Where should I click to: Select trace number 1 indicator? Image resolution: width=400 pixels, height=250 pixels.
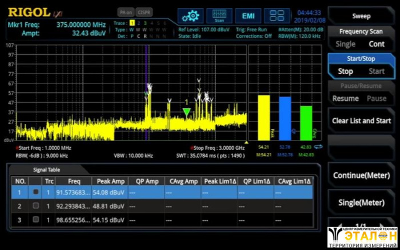pyautogui.click(x=131, y=23)
